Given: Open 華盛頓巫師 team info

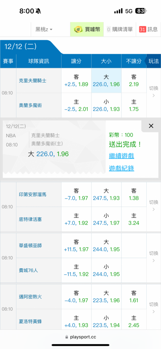Looking at the screenshot, I should click(30, 245).
